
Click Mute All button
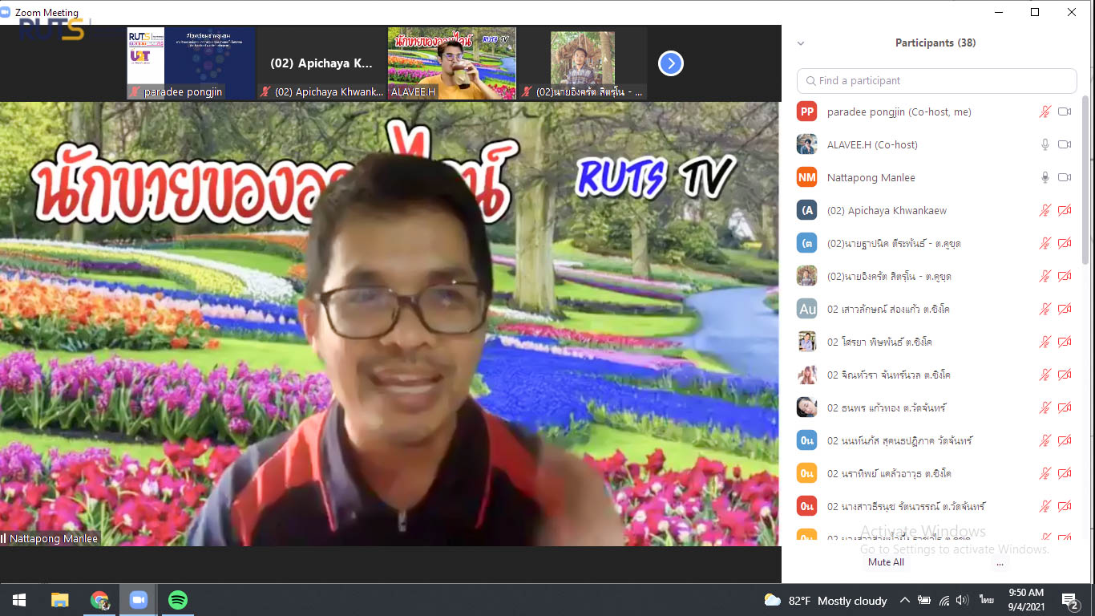886,562
